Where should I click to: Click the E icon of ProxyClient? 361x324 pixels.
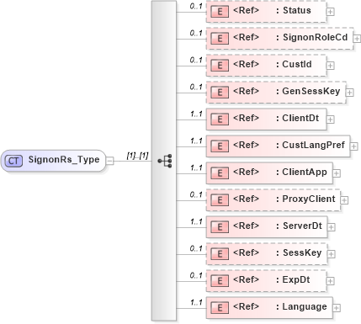pyautogui.click(x=220, y=200)
